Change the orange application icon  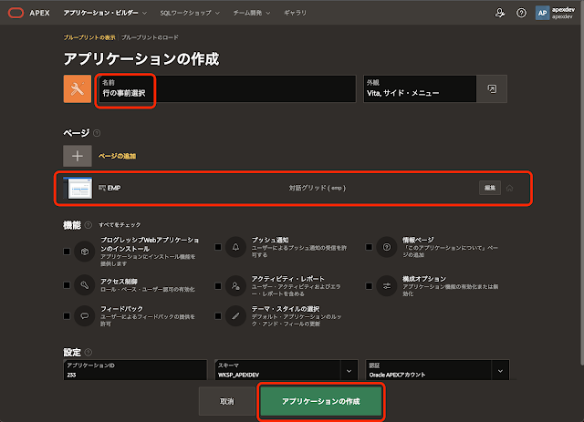[78, 89]
